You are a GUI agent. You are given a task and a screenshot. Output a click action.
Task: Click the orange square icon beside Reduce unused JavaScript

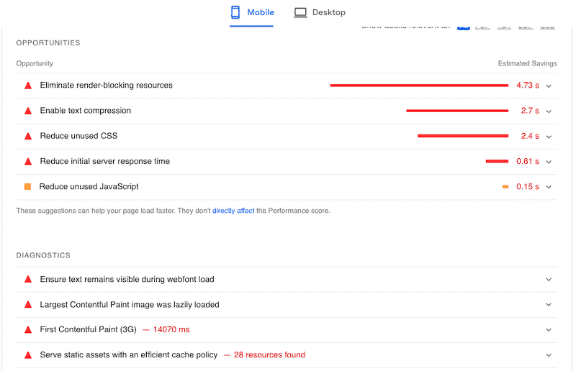27,187
